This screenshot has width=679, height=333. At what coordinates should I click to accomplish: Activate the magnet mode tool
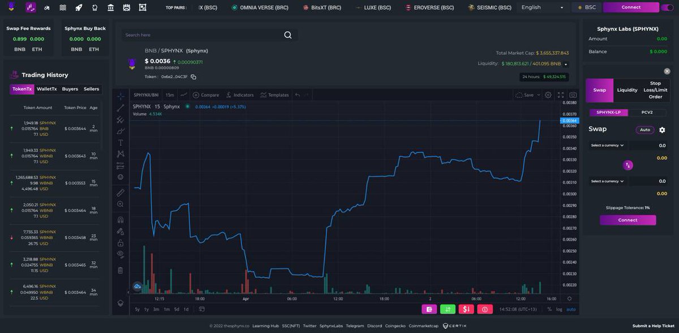click(121, 220)
